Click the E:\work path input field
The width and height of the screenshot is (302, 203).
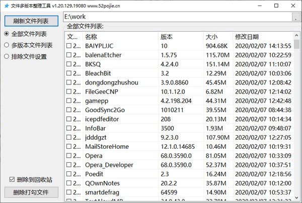click(178, 17)
